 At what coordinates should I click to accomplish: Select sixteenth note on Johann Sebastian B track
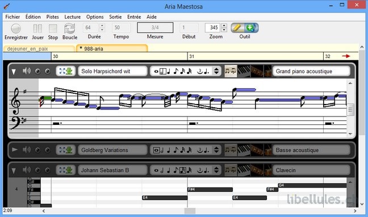click(x=183, y=170)
